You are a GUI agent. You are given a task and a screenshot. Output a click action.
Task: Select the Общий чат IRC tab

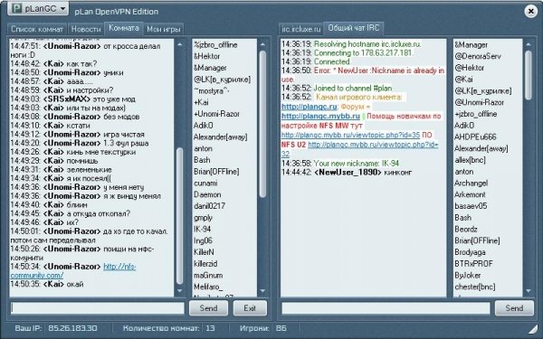(354, 28)
